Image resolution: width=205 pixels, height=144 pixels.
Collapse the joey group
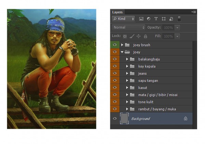122,52
